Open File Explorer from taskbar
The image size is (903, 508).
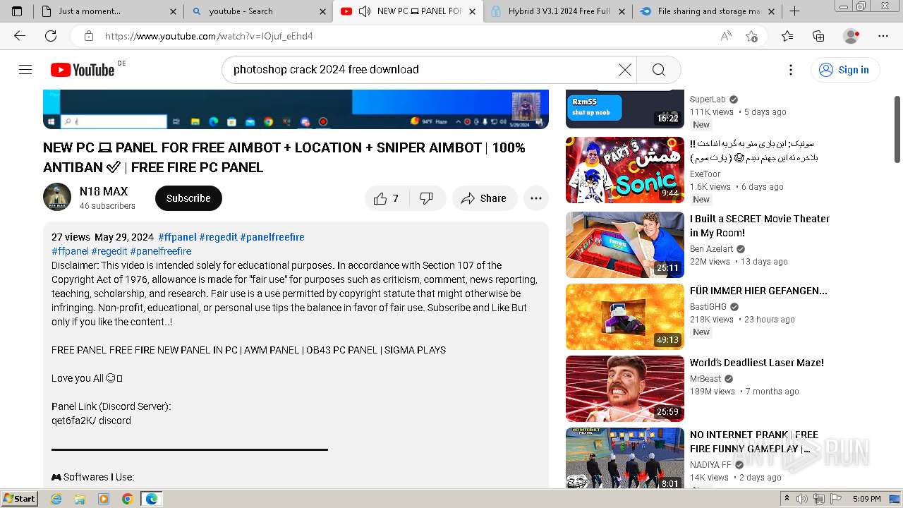pos(80,499)
